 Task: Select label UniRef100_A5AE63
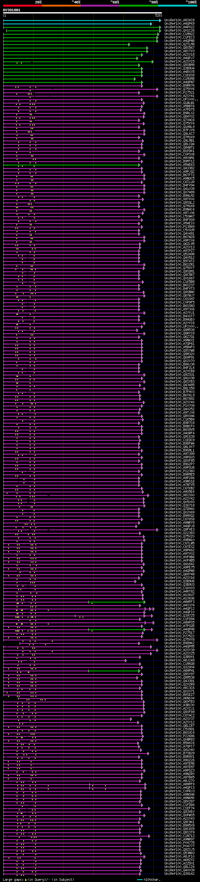[179, 165]
